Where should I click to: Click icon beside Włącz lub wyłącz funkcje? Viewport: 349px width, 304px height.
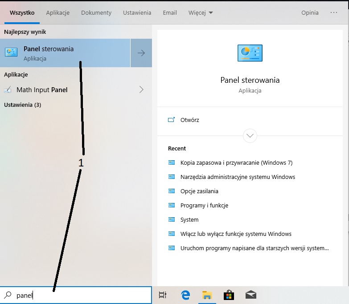172,234
